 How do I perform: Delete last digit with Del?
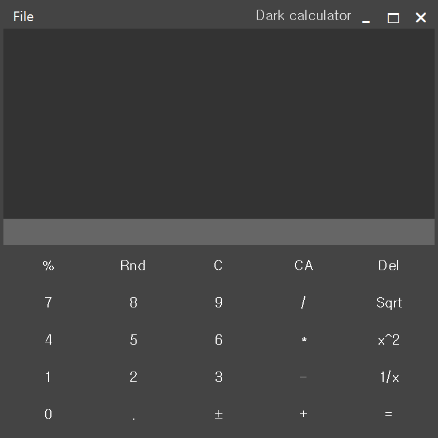[388, 266]
